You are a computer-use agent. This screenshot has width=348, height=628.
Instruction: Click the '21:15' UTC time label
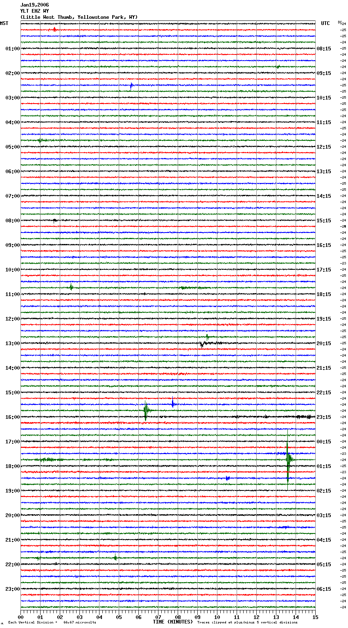point(324,368)
